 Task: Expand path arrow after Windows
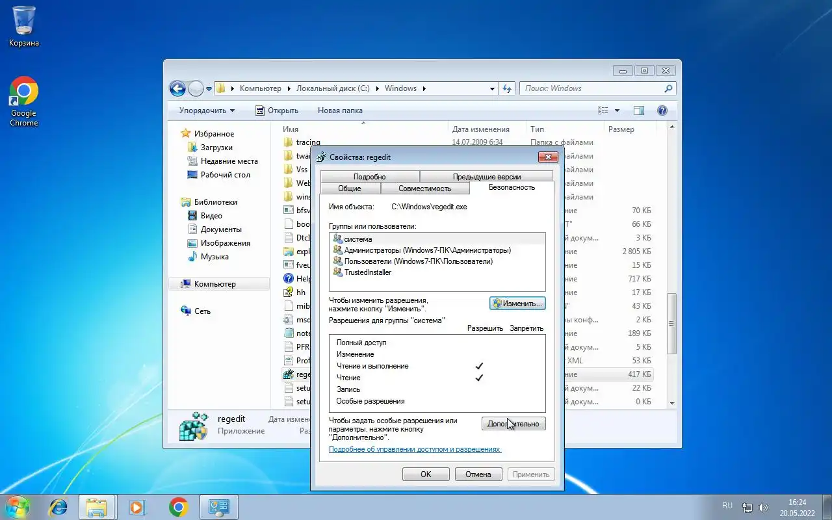[424, 88]
